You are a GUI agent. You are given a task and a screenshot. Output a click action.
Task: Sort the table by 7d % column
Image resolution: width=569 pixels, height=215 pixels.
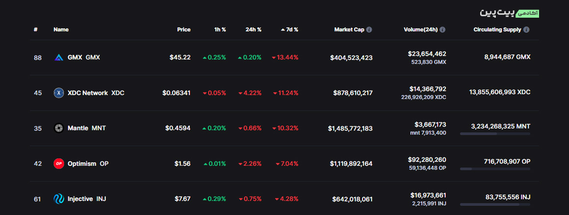click(290, 29)
